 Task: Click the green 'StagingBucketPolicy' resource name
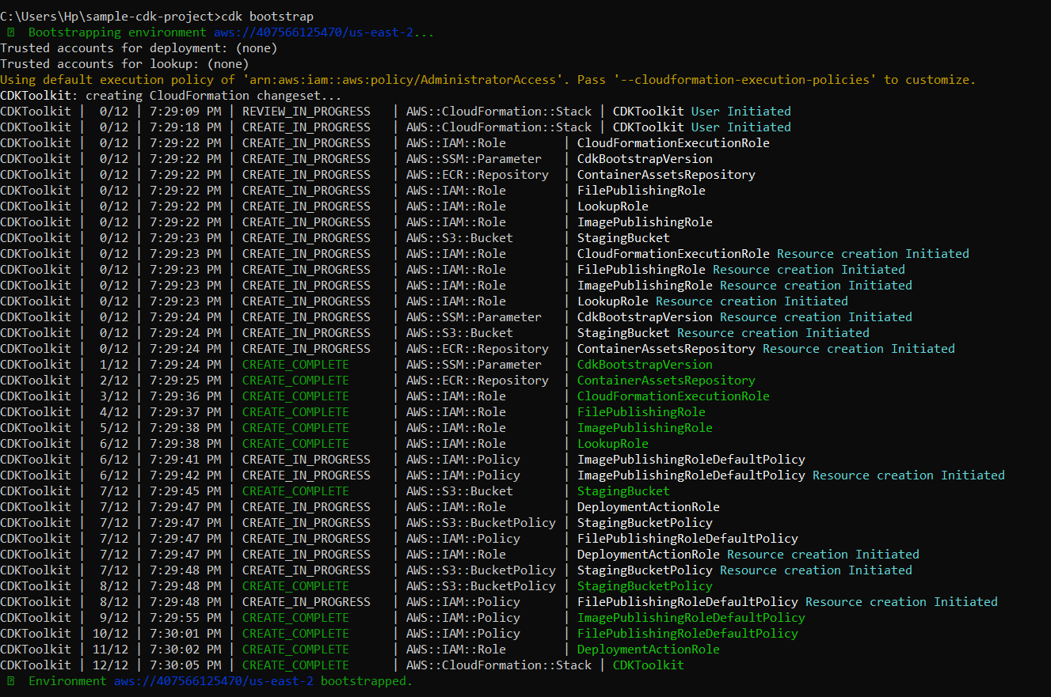pyautogui.click(x=645, y=586)
